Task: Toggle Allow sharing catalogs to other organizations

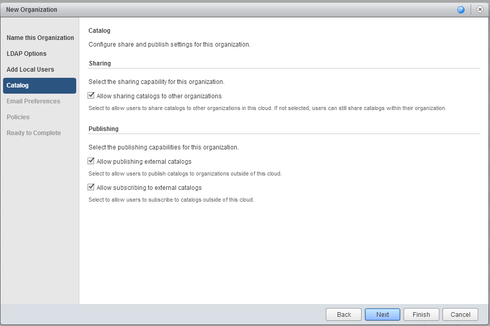Action: click(92, 96)
